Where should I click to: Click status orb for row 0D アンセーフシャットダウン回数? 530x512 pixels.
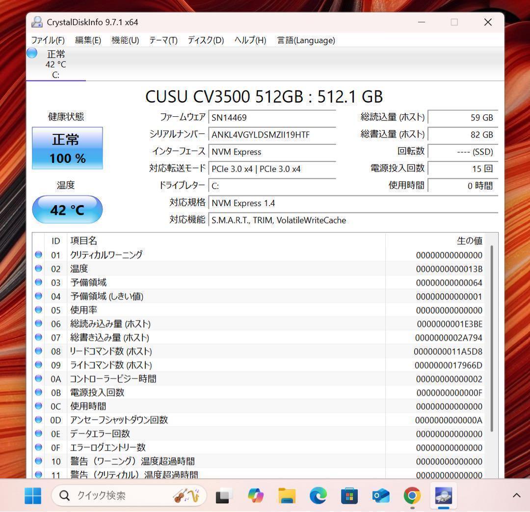tap(39, 420)
